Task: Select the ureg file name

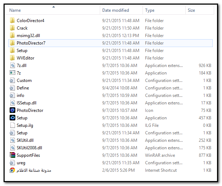Action: point(21,163)
